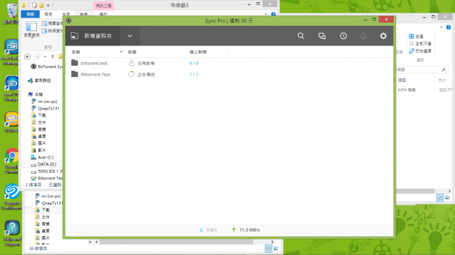Screen dimensions: 455x255
Task: Open the linked devices icon in Sync Pro
Action: pyautogui.click(x=322, y=36)
